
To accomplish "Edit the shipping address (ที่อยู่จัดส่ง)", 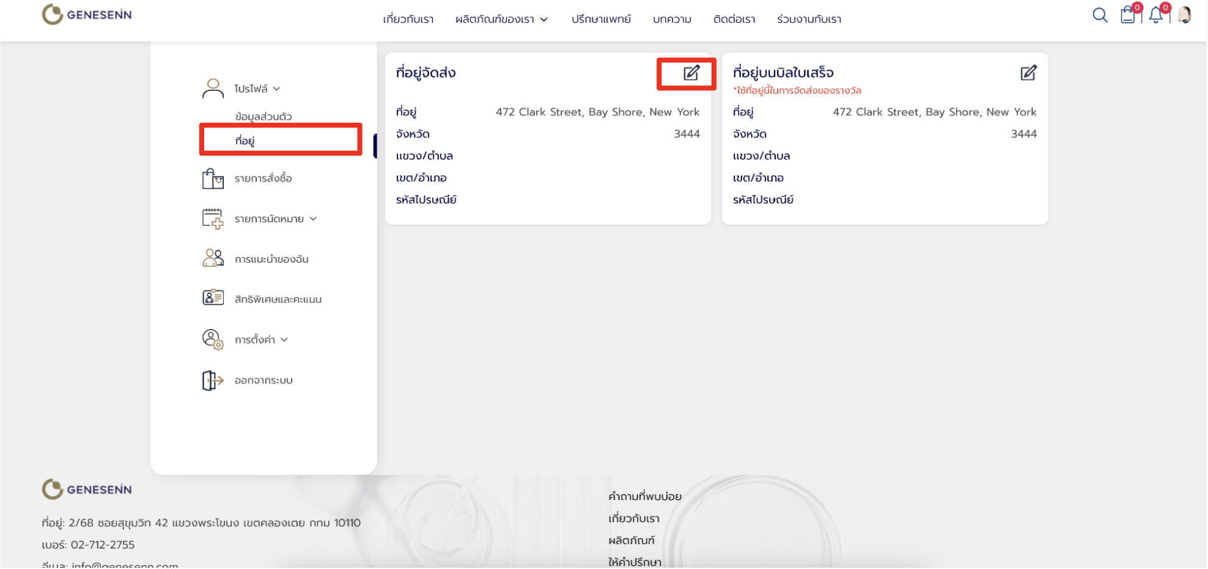I will pyautogui.click(x=691, y=73).
